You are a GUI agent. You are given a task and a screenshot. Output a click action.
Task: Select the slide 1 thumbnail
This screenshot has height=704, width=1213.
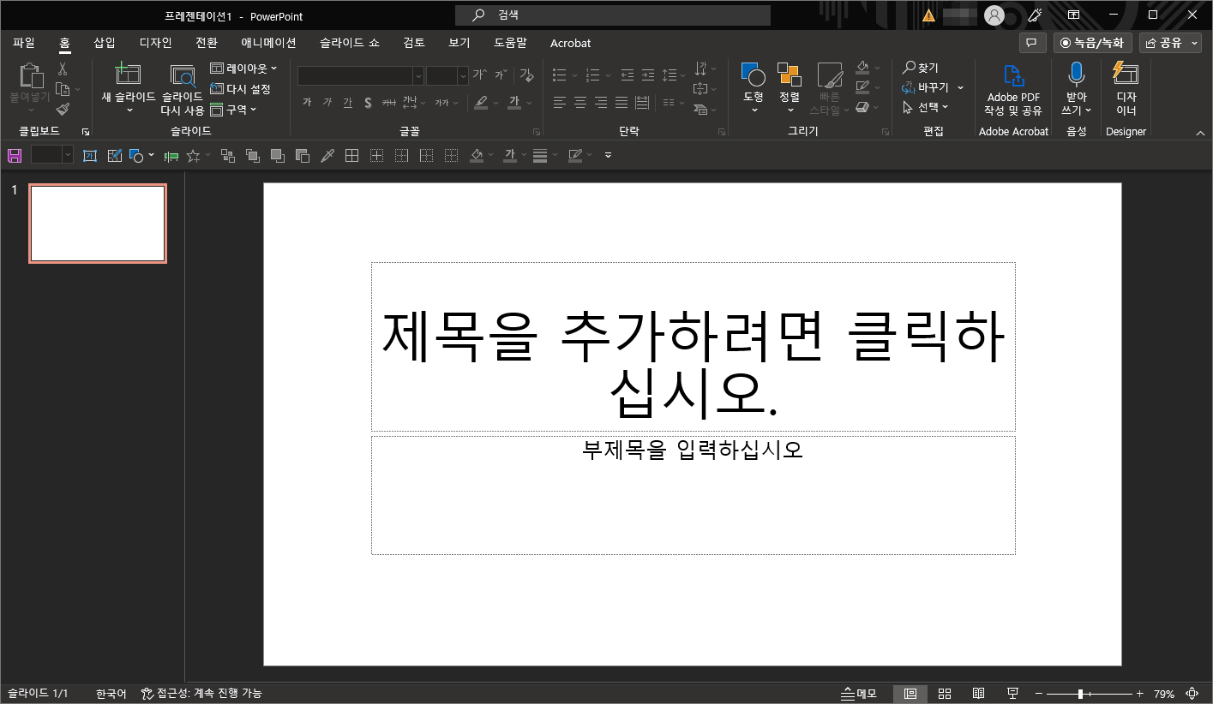coord(97,223)
